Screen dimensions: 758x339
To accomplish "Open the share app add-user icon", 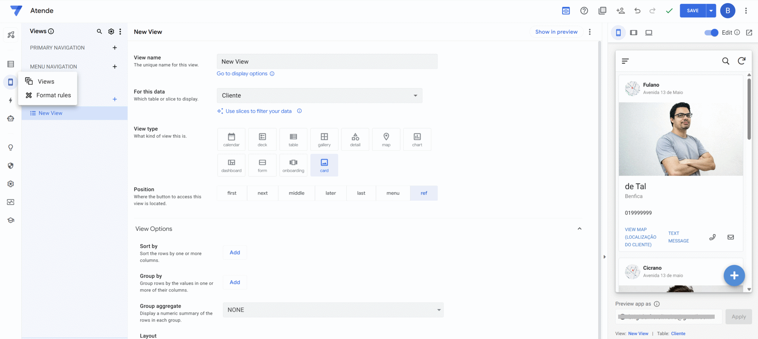I will [620, 11].
